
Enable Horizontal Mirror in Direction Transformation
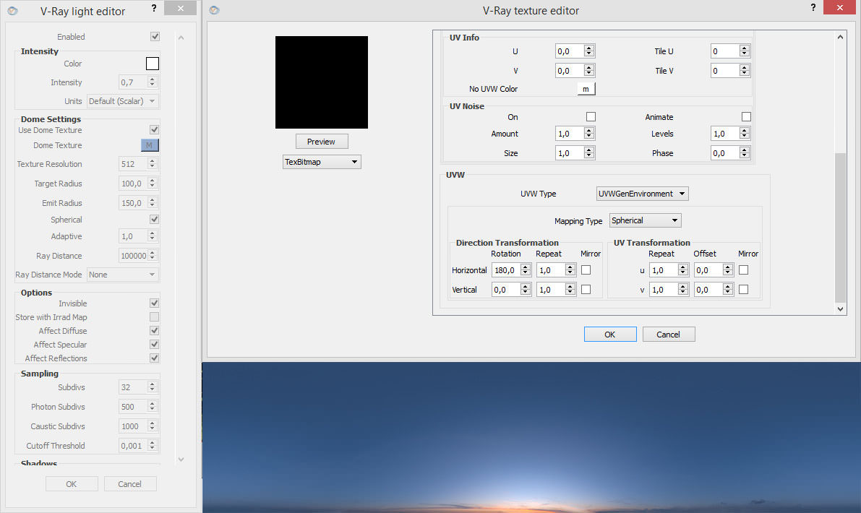[x=586, y=270]
